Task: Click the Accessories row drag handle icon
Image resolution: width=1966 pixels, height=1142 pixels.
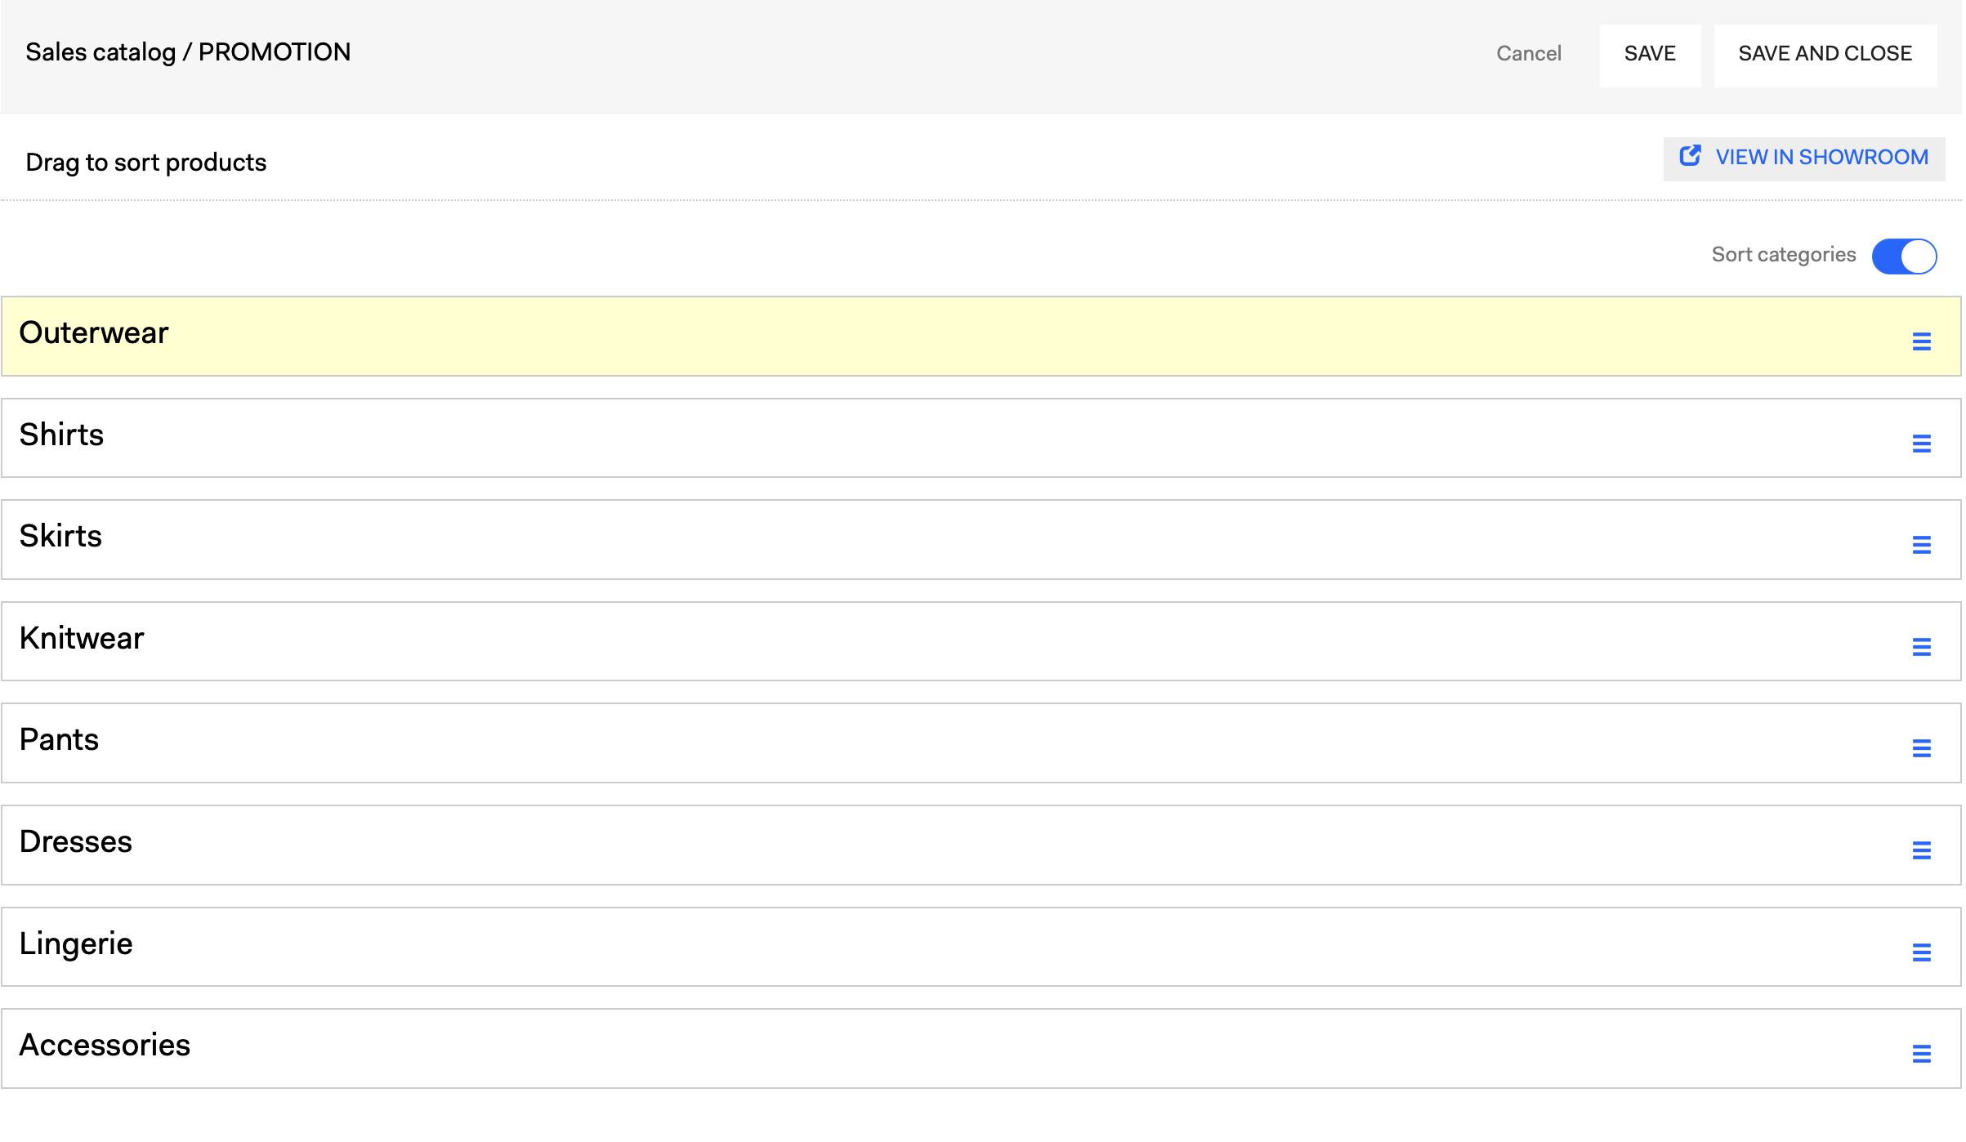Action: (x=1921, y=1054)
